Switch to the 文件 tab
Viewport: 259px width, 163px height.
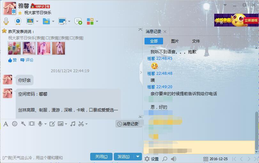click(x=196, y=41)
